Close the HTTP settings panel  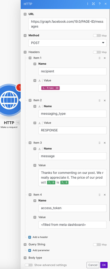[106, 4]
